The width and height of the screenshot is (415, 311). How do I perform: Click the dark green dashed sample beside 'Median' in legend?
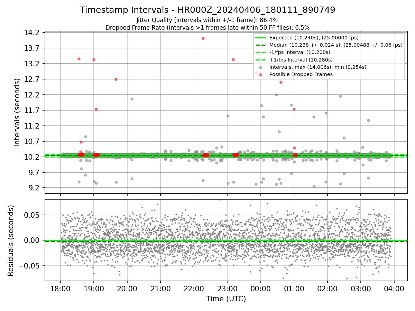261,45
